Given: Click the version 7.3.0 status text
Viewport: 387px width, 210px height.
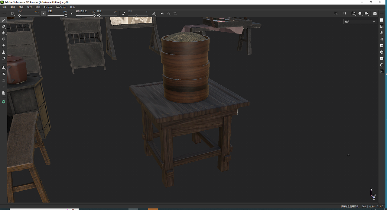Looking at the screenshot, I should tap(376, 206).
